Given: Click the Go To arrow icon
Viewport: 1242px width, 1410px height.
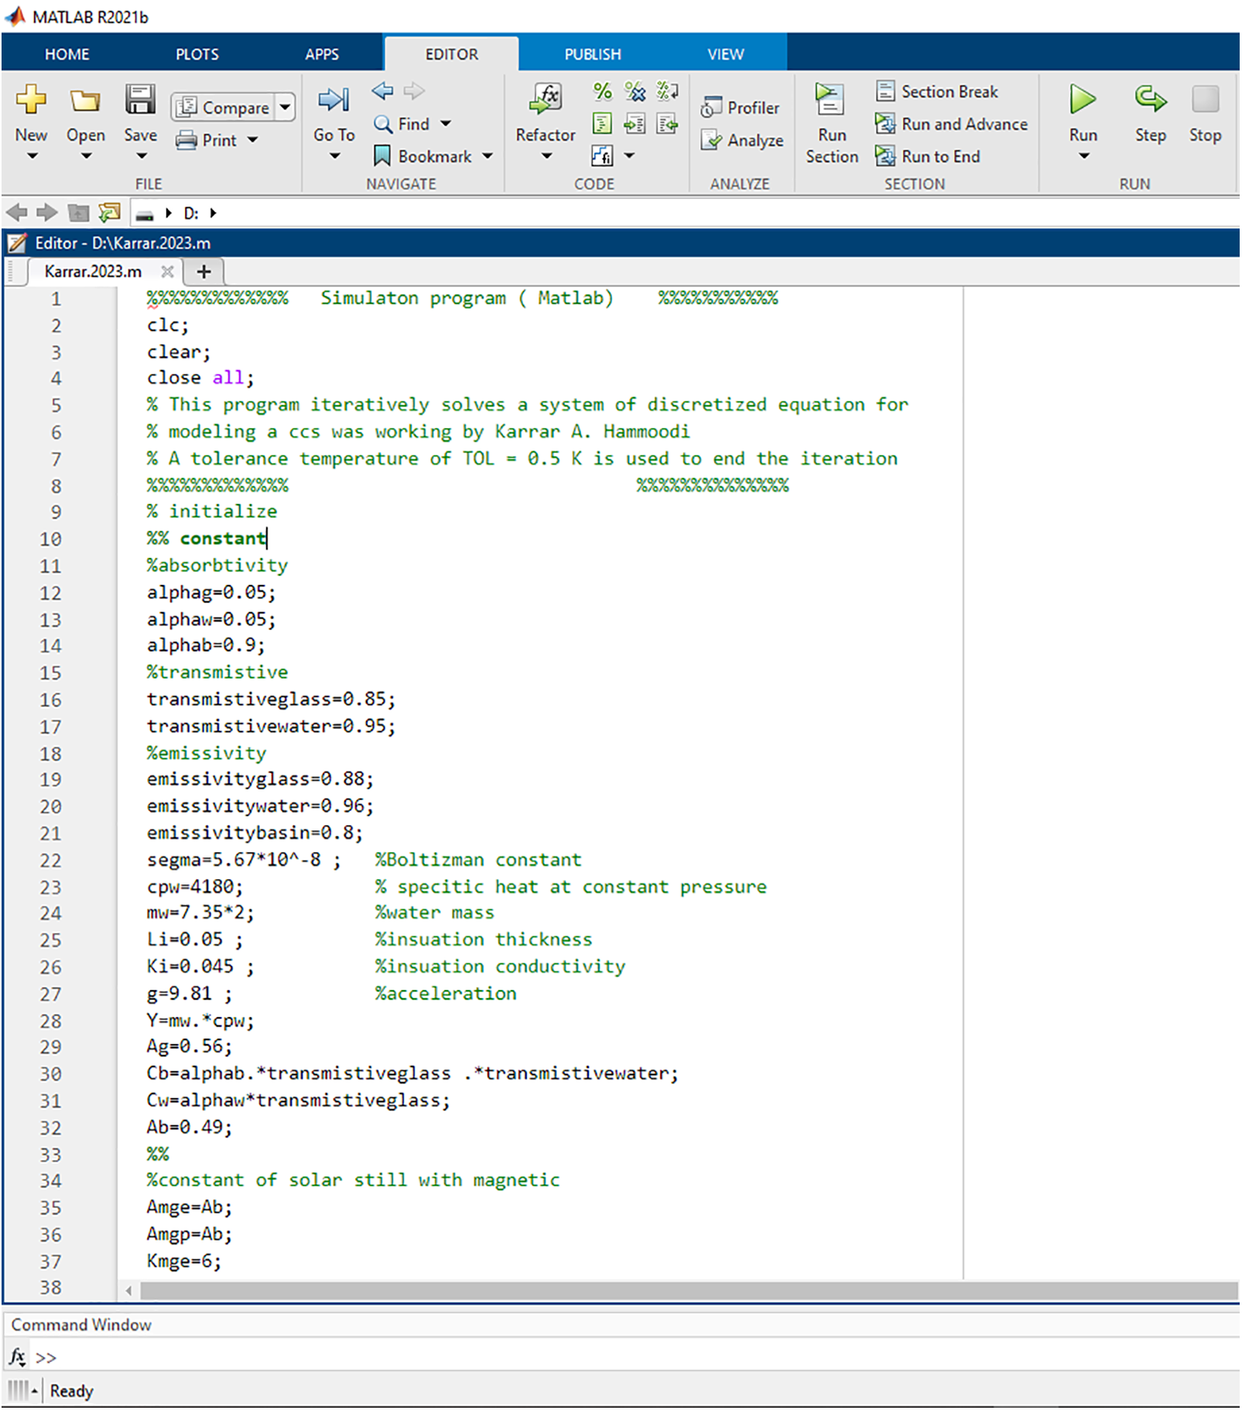Looking at the screenshot, I should 334,100.
